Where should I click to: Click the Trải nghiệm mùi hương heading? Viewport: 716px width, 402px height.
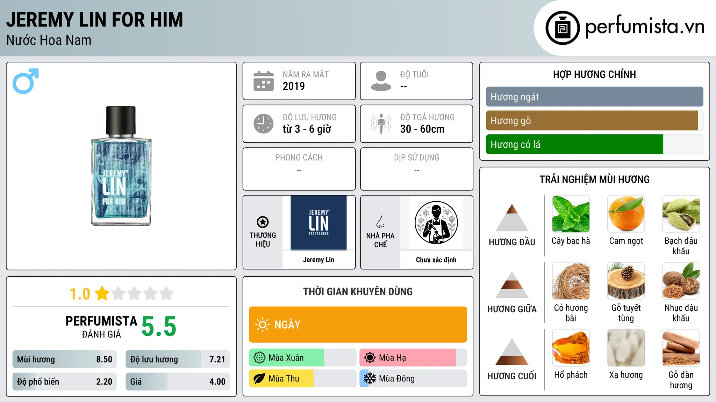click(594, 179)
